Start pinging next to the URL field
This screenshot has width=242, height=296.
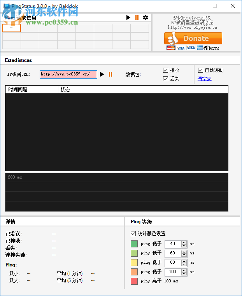pos(102,74)
